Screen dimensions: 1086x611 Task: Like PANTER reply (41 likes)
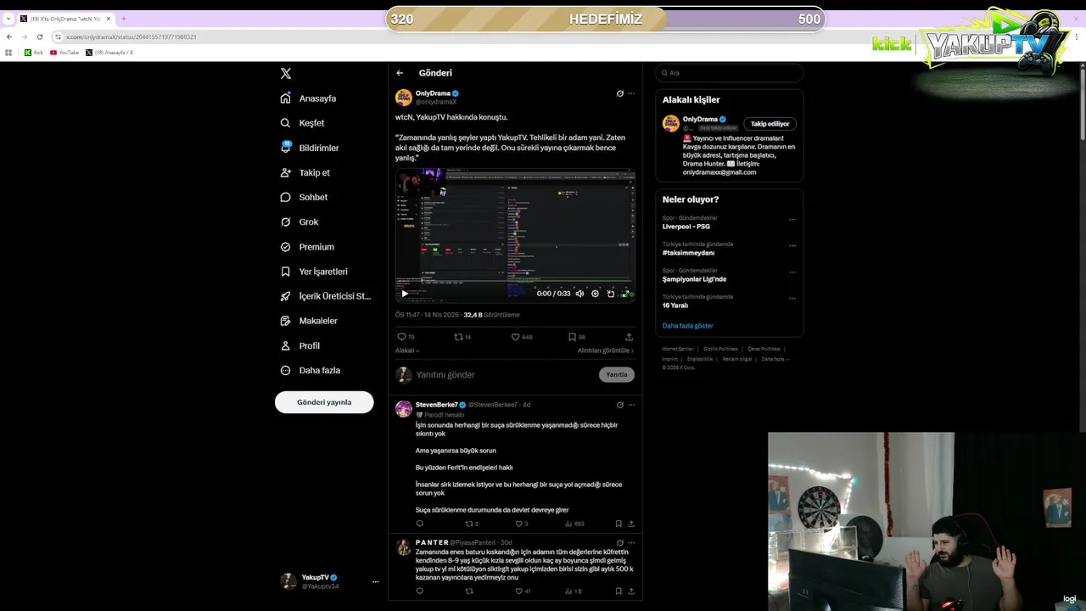coord(523,591)
